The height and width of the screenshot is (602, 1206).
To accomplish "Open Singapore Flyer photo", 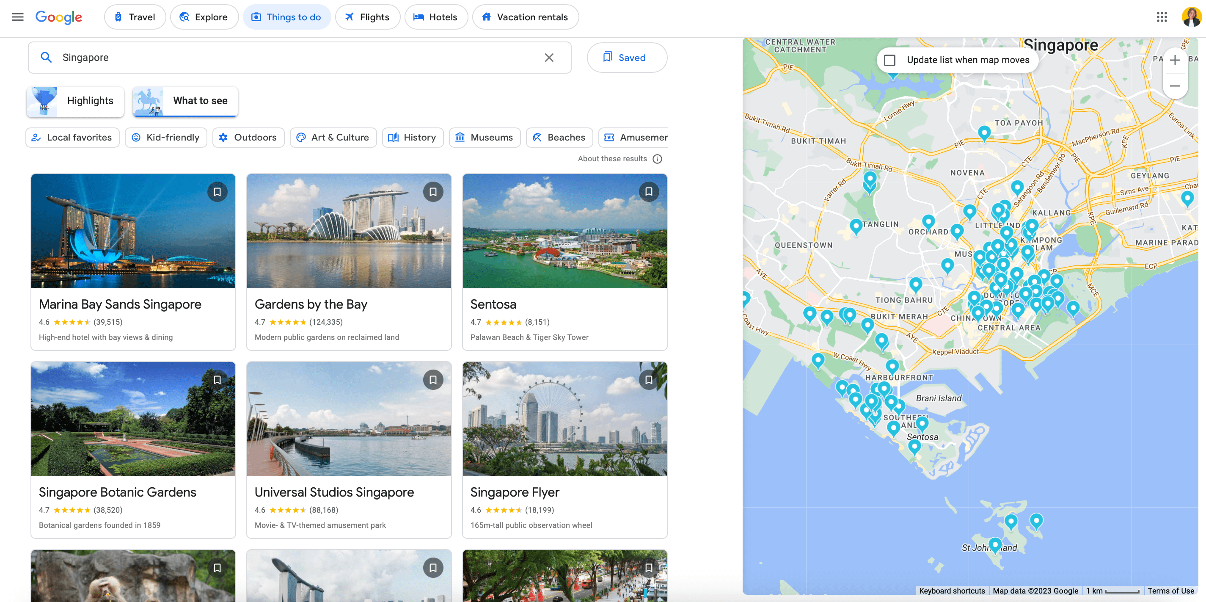I will tap(564, 419).
